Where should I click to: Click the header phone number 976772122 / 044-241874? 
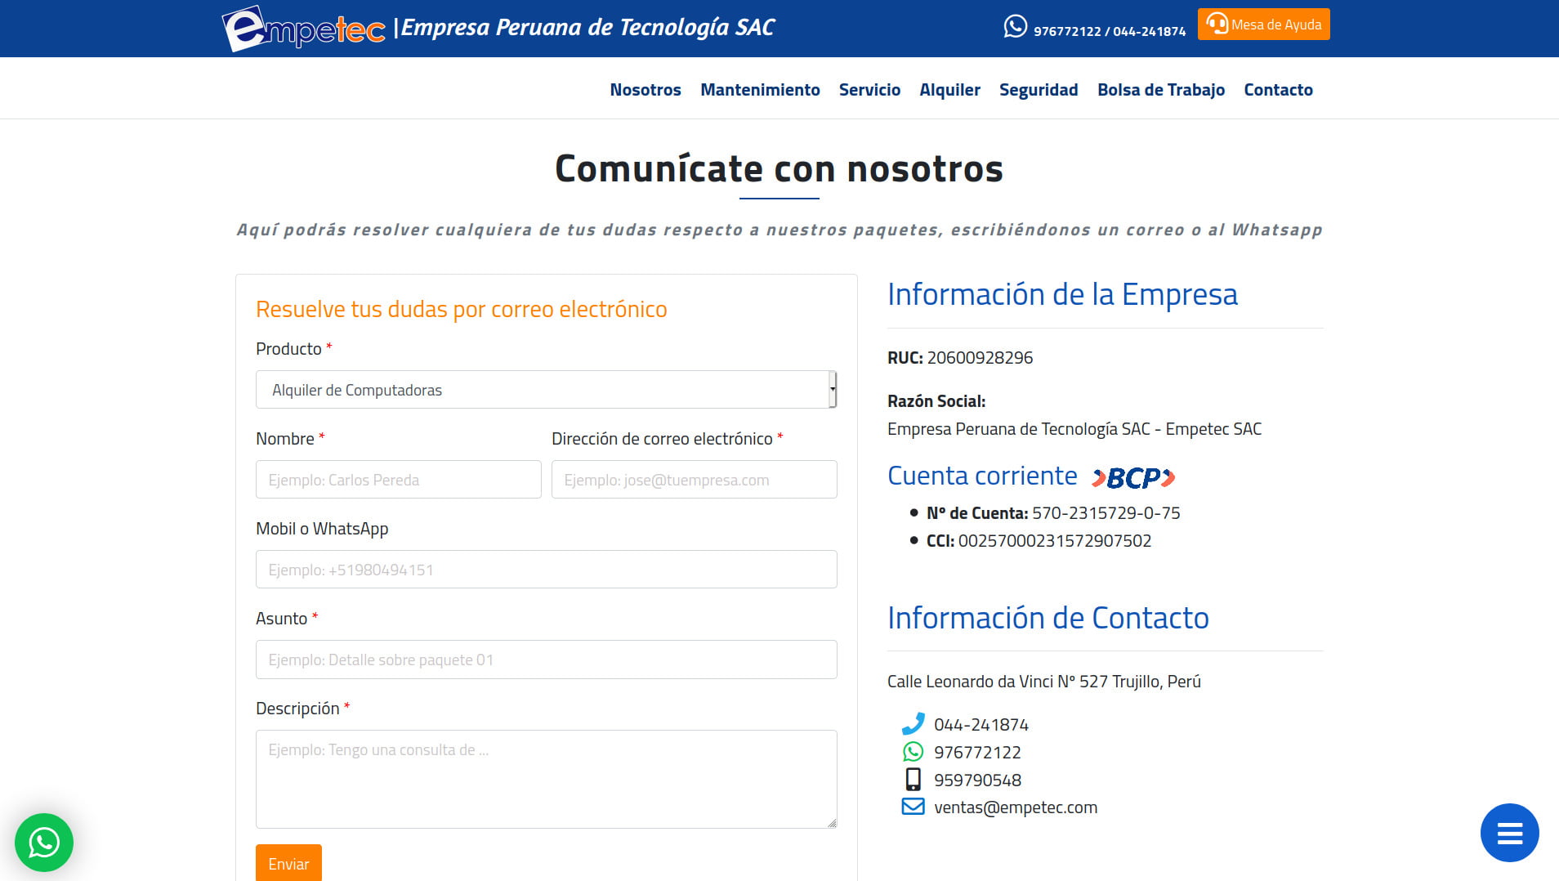click(x=1110, y=31)
